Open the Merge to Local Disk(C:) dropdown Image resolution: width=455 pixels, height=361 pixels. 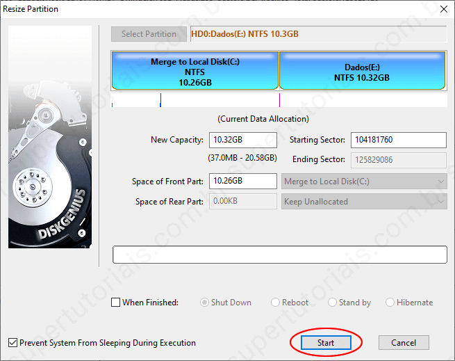pos(364,182)
